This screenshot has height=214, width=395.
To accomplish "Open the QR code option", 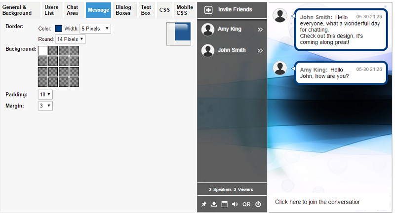I will (x=246, y=204).
